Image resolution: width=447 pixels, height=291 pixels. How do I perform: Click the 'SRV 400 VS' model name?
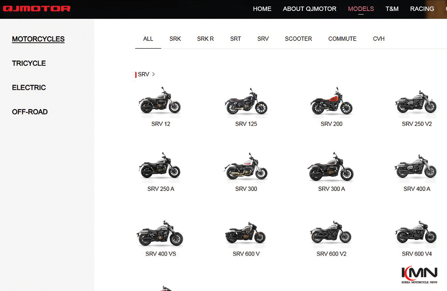point(161,254)
